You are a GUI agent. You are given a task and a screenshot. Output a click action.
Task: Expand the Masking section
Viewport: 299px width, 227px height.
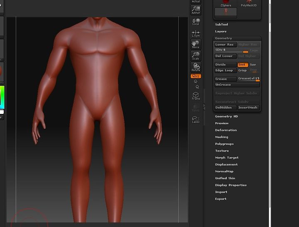click(x=221, y=137)
